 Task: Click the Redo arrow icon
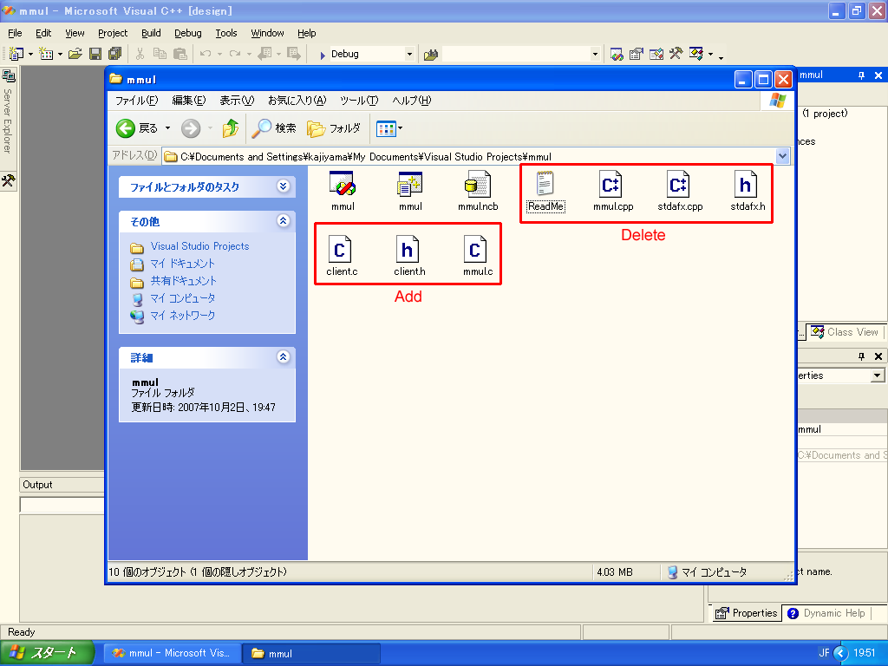point(234,54)
